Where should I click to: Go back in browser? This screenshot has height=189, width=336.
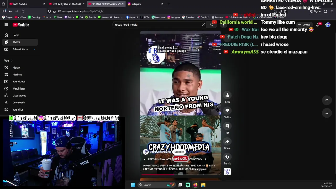point(10,11)
